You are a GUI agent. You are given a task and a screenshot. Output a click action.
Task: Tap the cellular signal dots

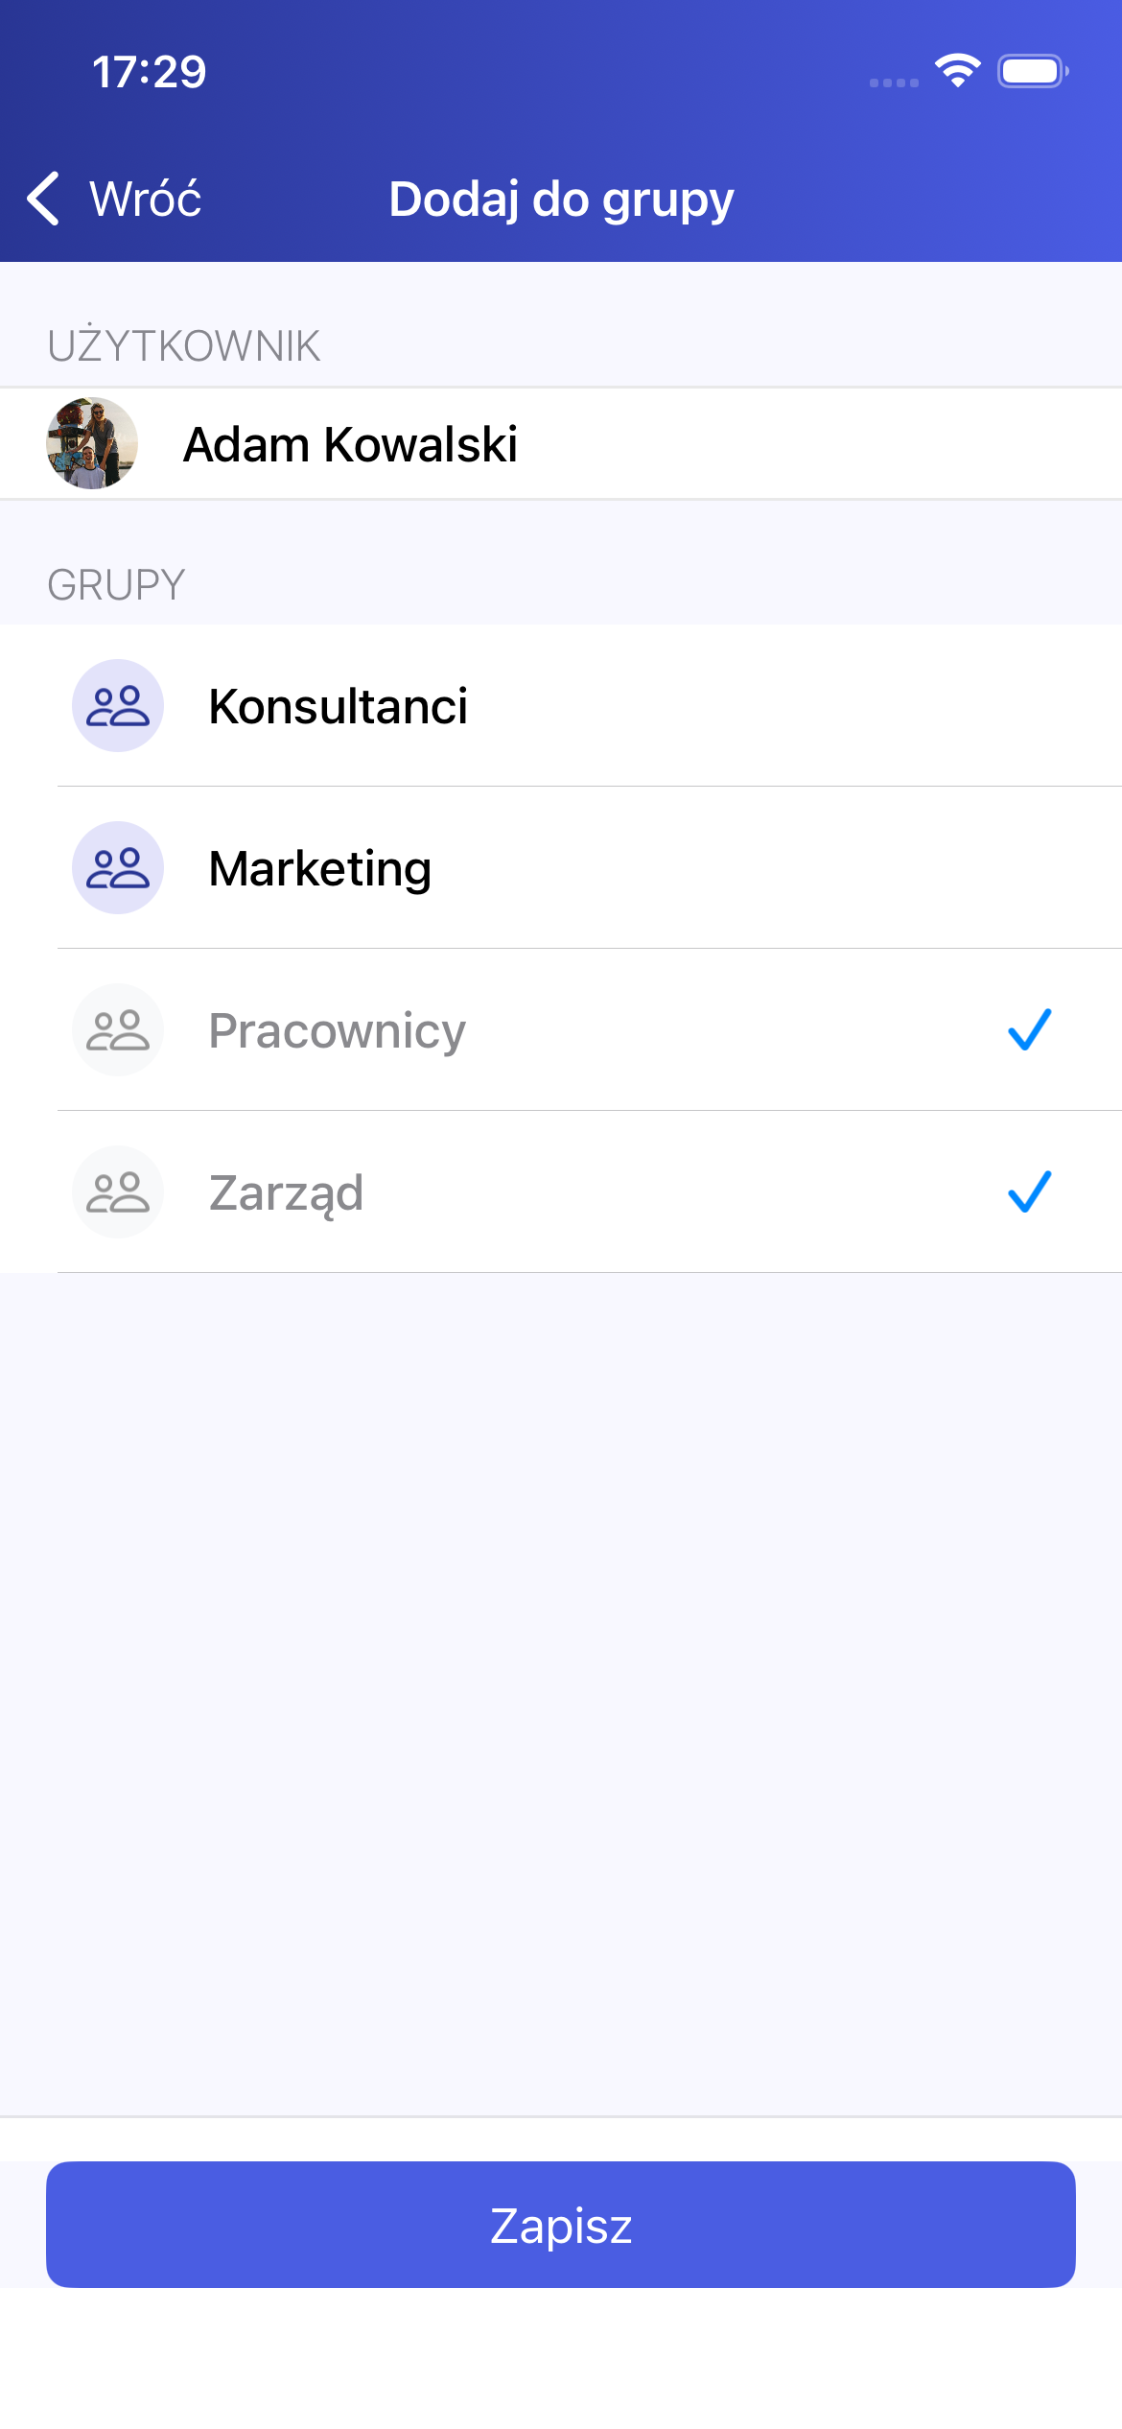(x=894, y=83)
